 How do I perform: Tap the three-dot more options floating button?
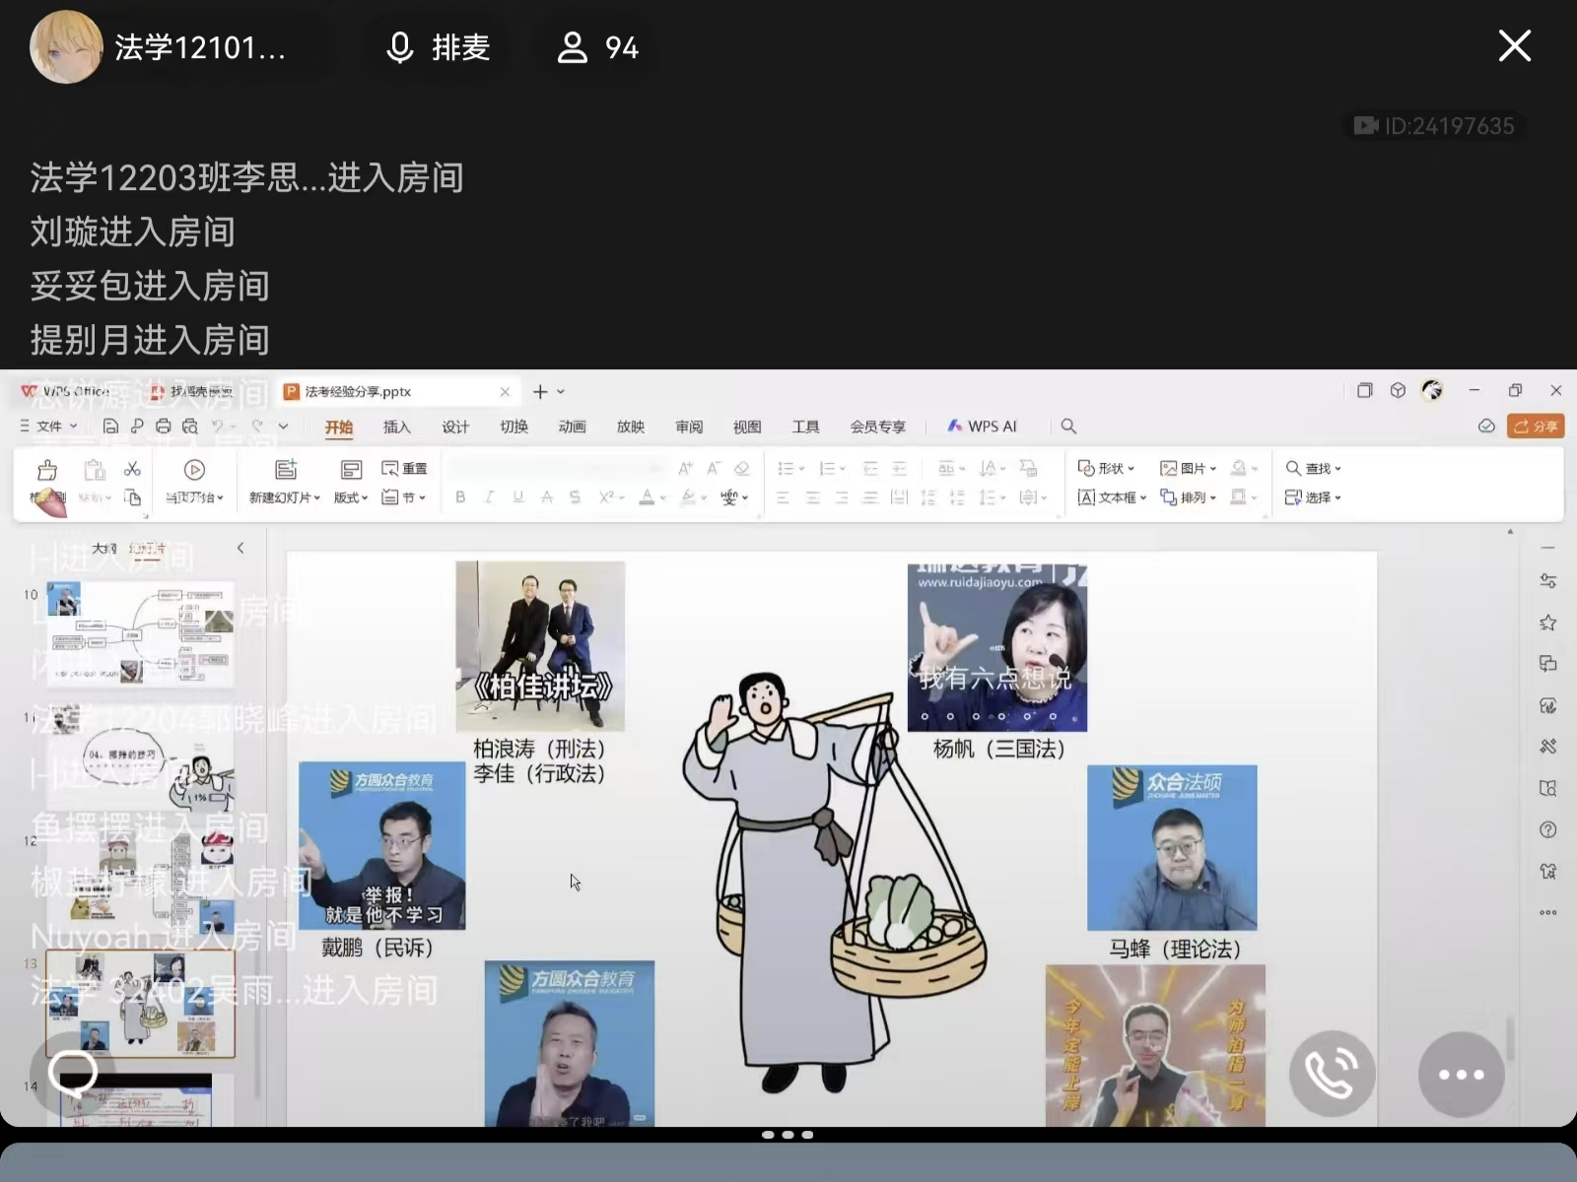[1461, 1074]
